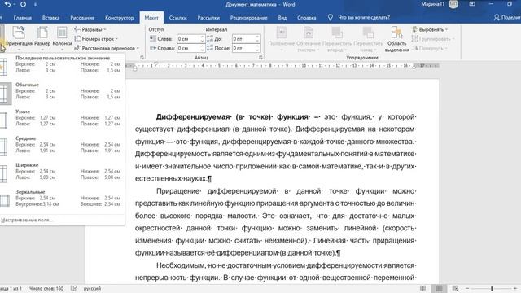Screen dimensions: 521x293
Task: Click the Переместить назад send backward icon
Action: 368,33
